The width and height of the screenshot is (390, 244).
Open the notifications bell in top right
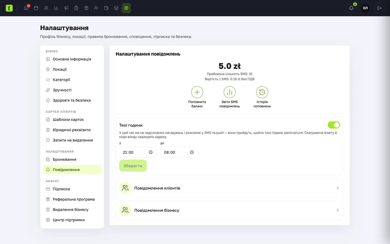[x=351, y=8]
